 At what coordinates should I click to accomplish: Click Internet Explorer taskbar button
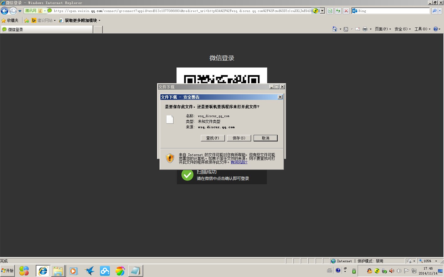pos(43,271)
